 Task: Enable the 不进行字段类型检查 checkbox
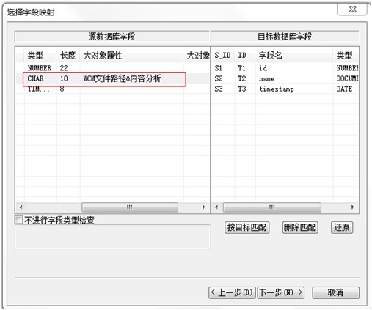18,220
